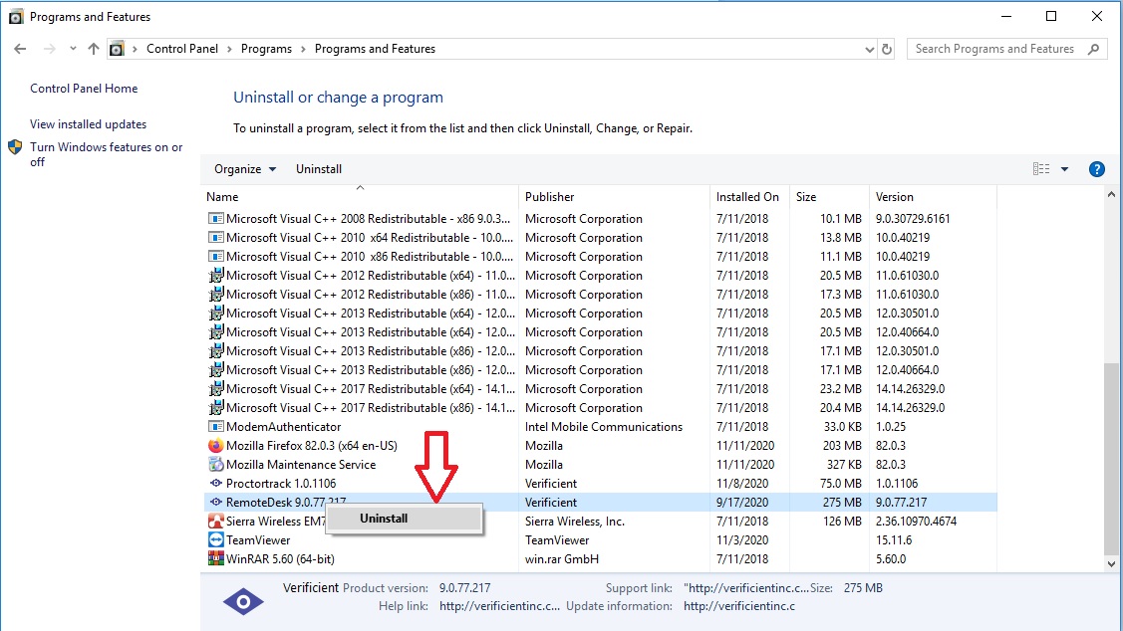Sort by Size column header
Screen dimensions: 1123x631
(x=829, y=197)
